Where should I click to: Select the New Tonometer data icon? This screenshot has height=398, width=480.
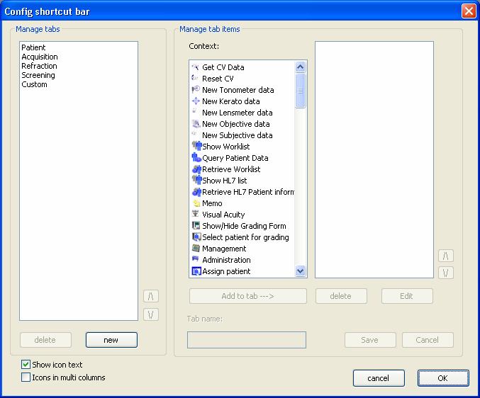[196, 89]
